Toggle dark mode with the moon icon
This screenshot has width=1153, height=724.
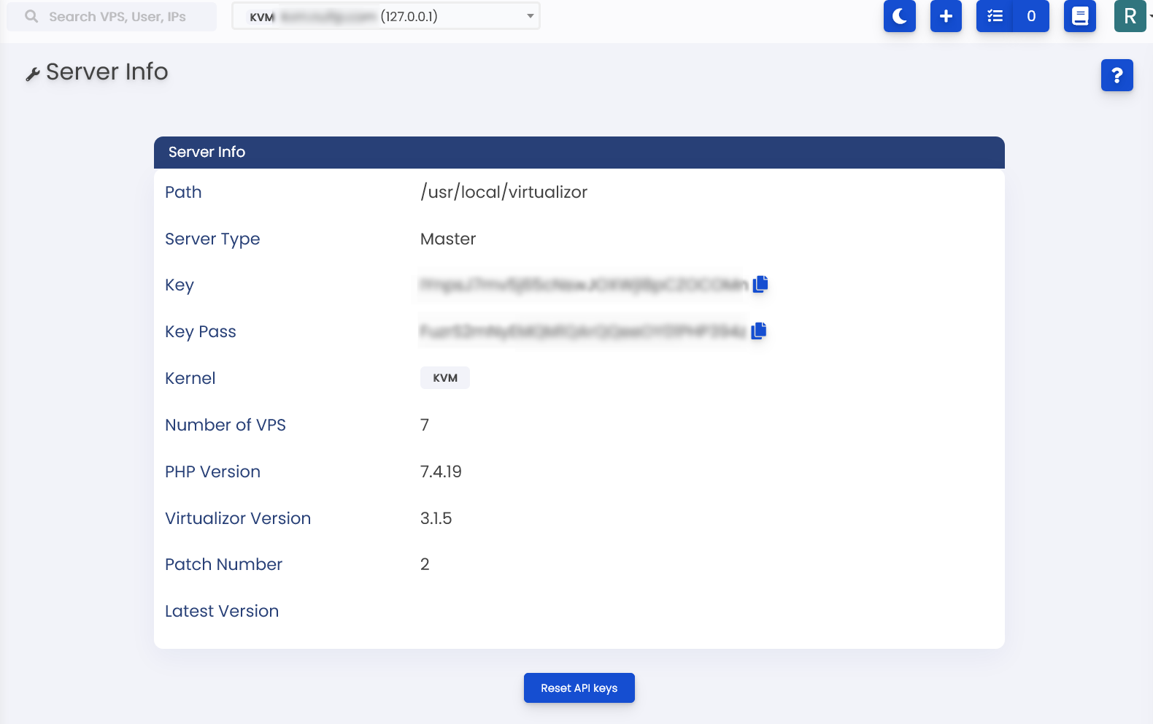pos(899,16)
